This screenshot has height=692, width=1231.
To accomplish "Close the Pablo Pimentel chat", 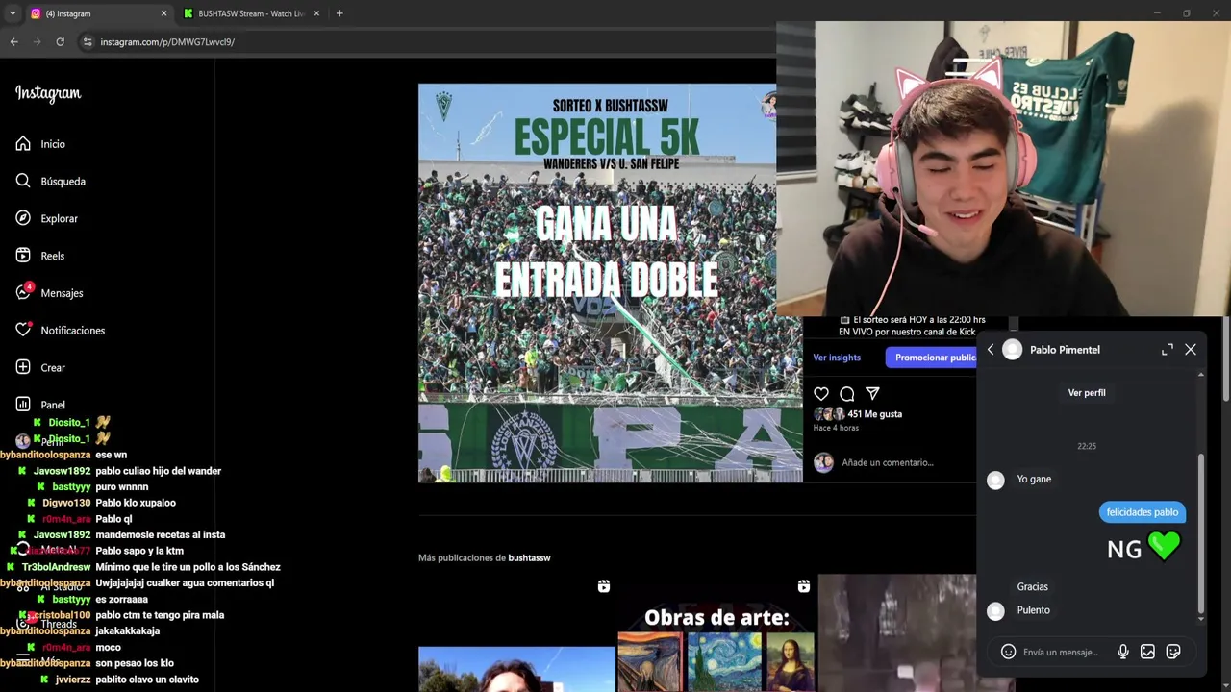I will (x=1191, y=350).
